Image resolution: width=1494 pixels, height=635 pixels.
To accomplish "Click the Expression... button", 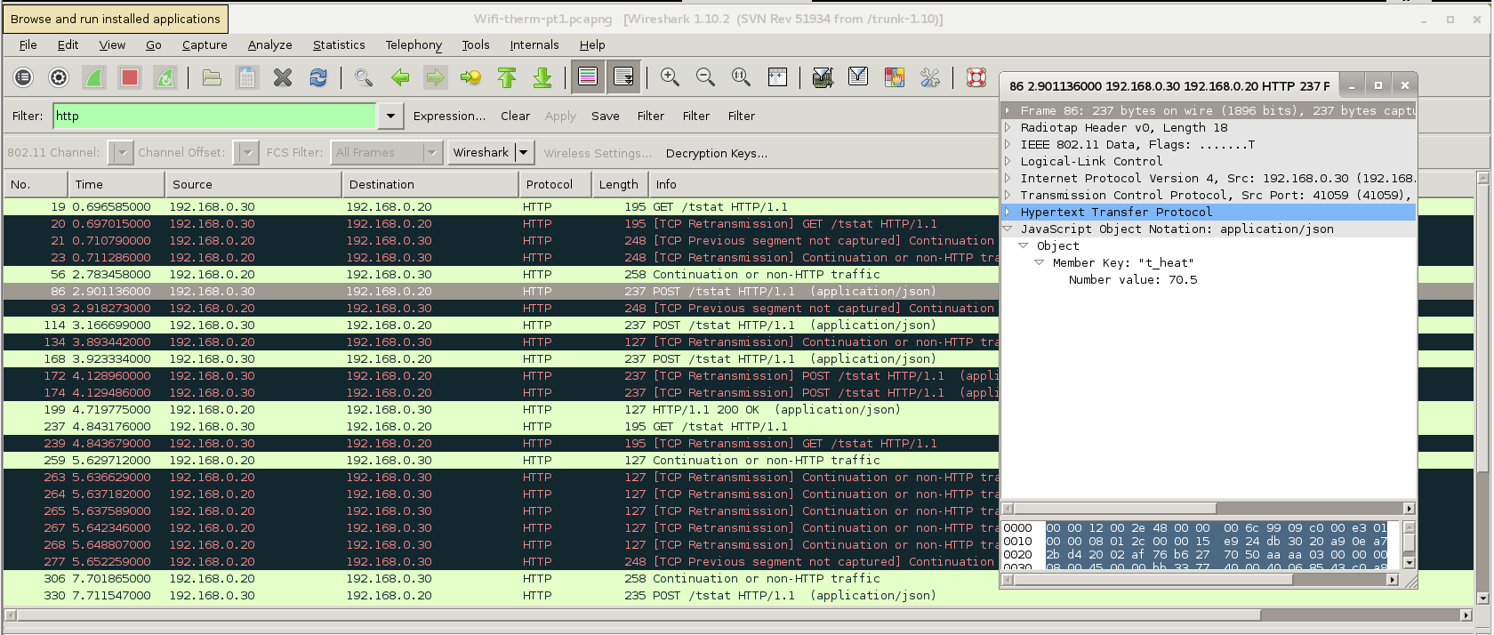I will [449, 116].
